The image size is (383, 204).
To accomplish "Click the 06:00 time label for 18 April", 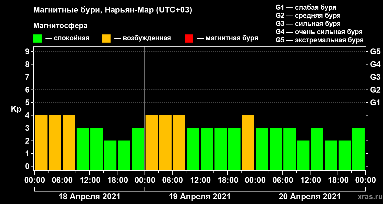I will [x=62, y=180].
